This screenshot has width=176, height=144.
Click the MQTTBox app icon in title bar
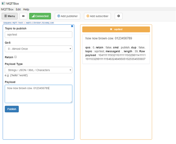pyautogui.click(x=3, y=4)
